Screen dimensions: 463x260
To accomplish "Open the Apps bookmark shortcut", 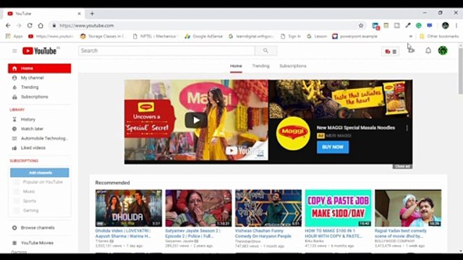I will [14, 36].
